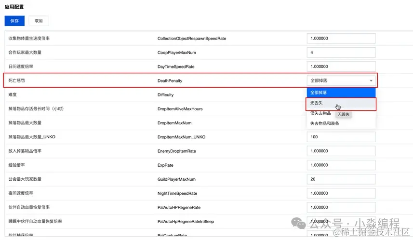Click the 经验倍率 label
413x240 pixels.
point(16,165)
